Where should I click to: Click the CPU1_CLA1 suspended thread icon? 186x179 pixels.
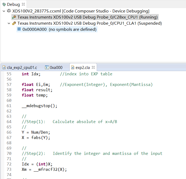tap(14, 23)
